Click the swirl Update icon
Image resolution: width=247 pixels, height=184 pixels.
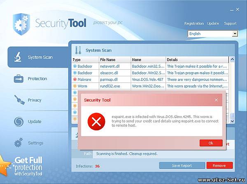(x=19, y=122)
